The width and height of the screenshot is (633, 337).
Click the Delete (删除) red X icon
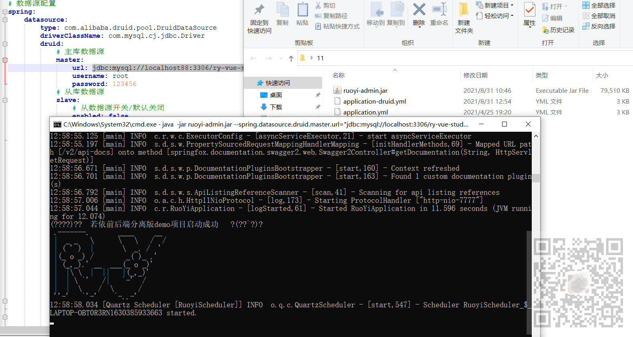419,10
